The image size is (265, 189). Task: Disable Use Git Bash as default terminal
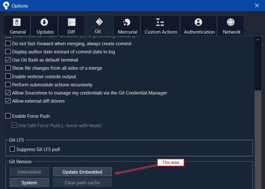coord(8,60)
